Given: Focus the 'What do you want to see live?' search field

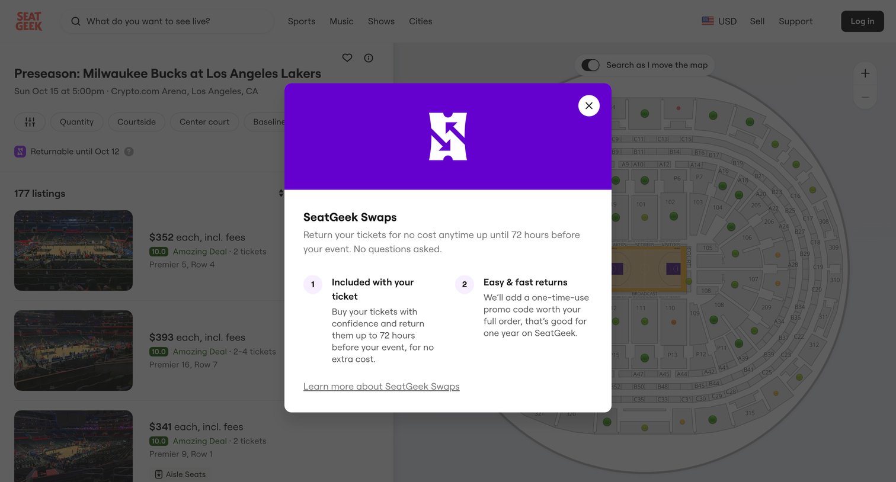Looking at the screenshot, I should [167, 21].
